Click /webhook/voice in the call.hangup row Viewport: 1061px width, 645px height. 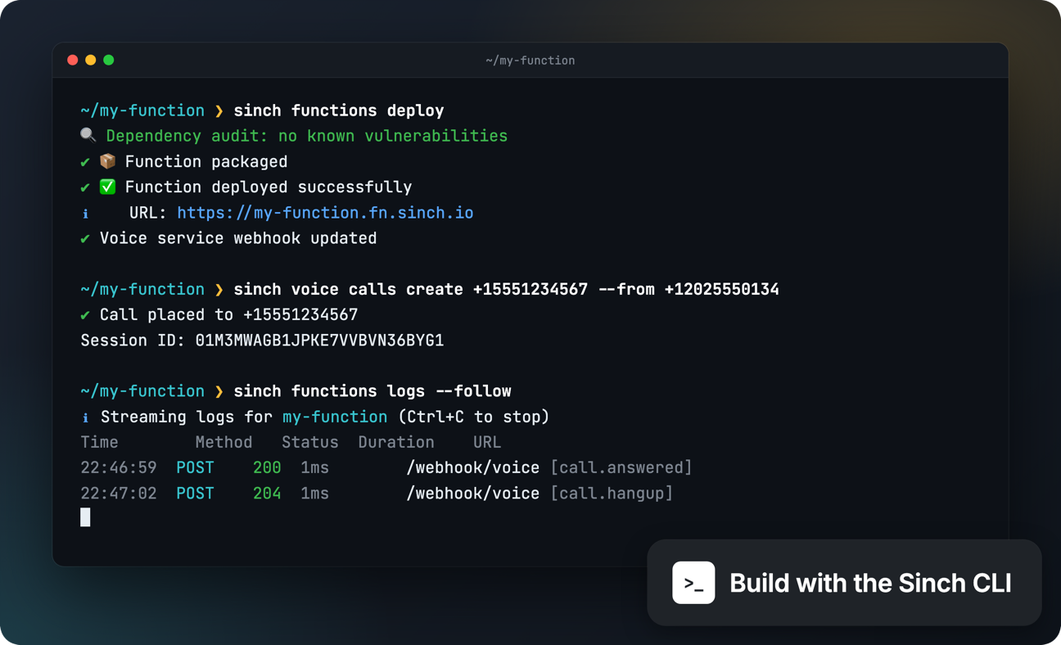tap(473, 494)
